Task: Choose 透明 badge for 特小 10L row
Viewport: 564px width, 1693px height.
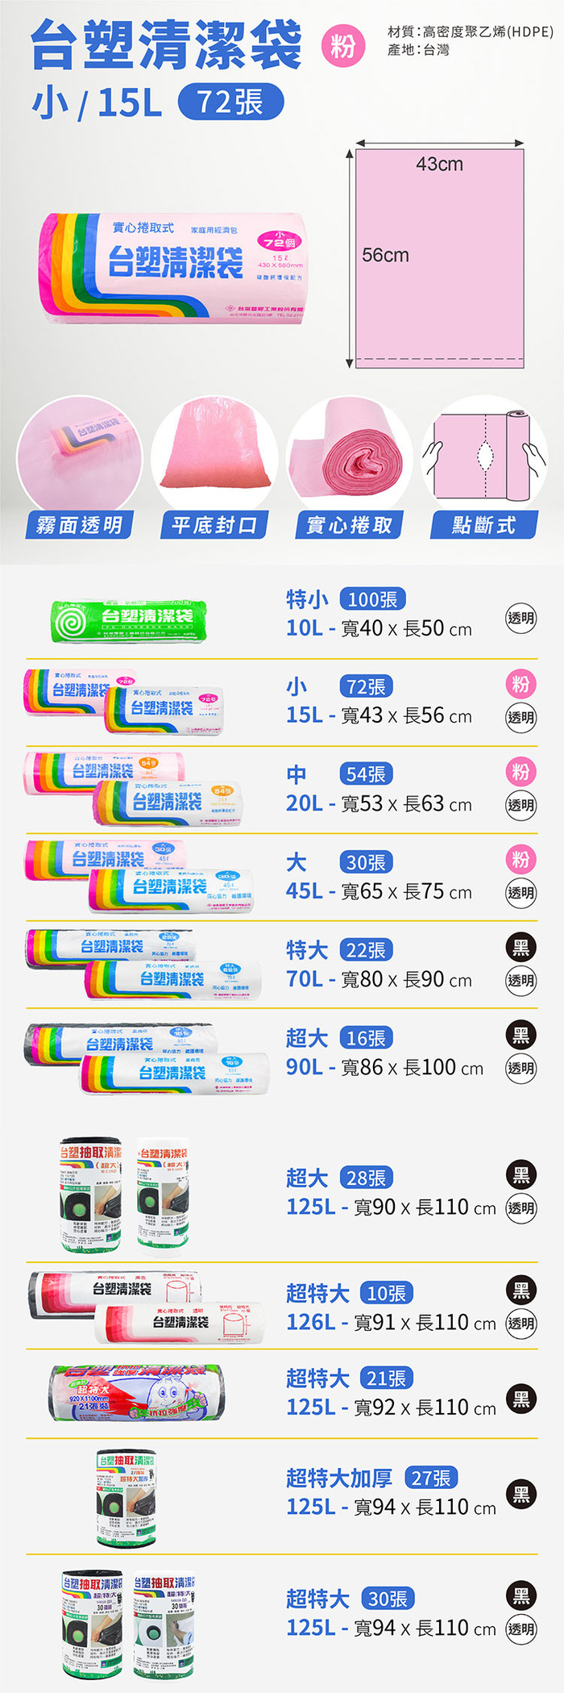Action: click(521, 618)
